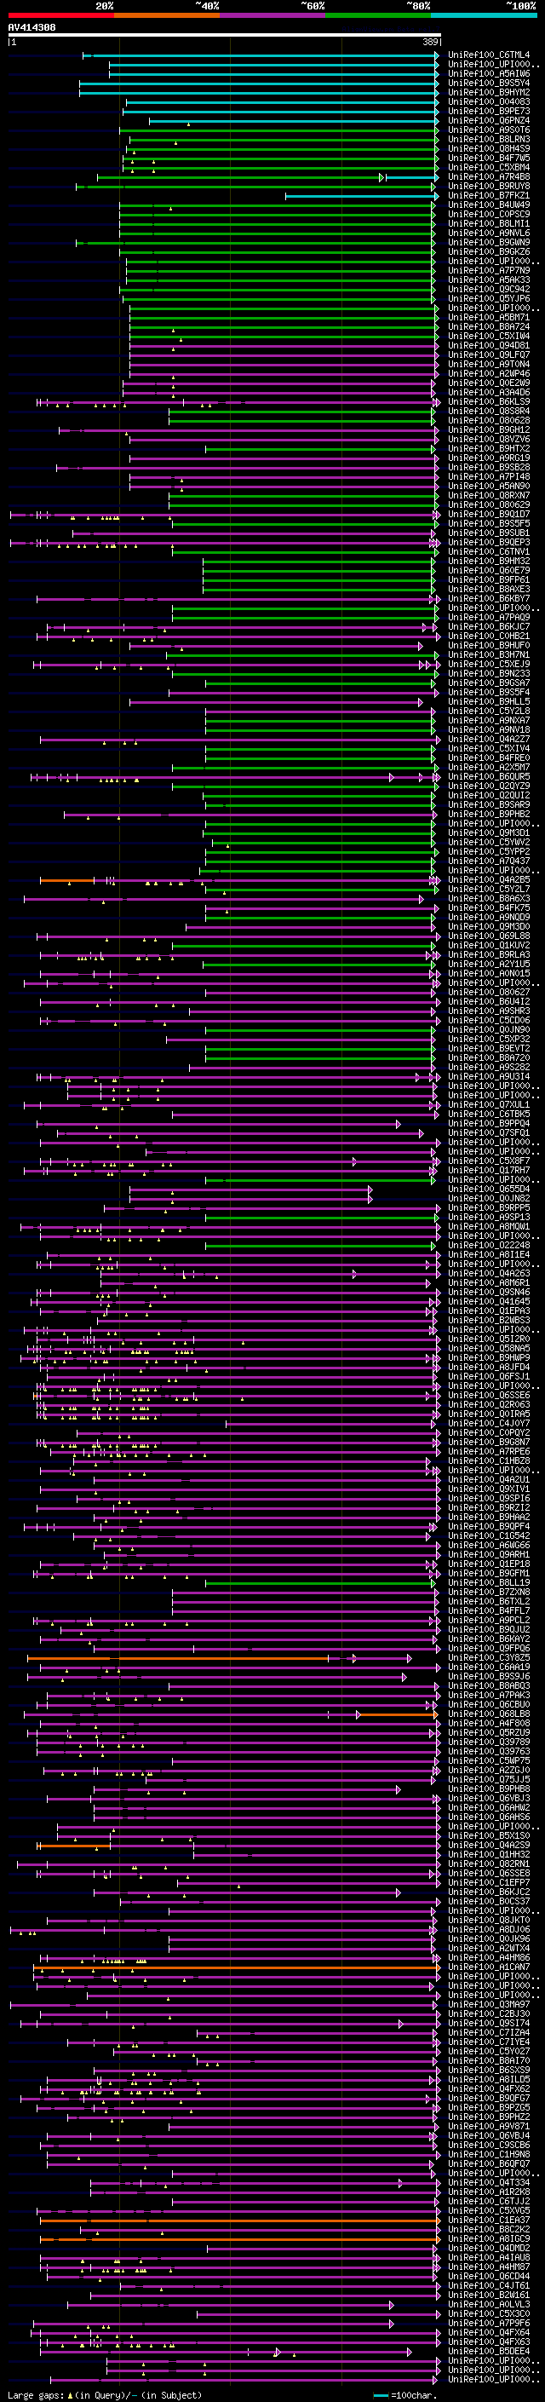Click the purple ~60% identity legend segment
This screenshot has width=545, height=2402.
(273, 16)
